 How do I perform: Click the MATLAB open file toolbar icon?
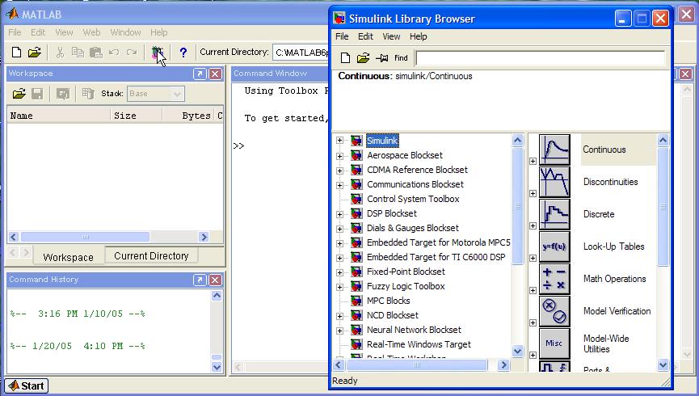[x=34, y=53]
